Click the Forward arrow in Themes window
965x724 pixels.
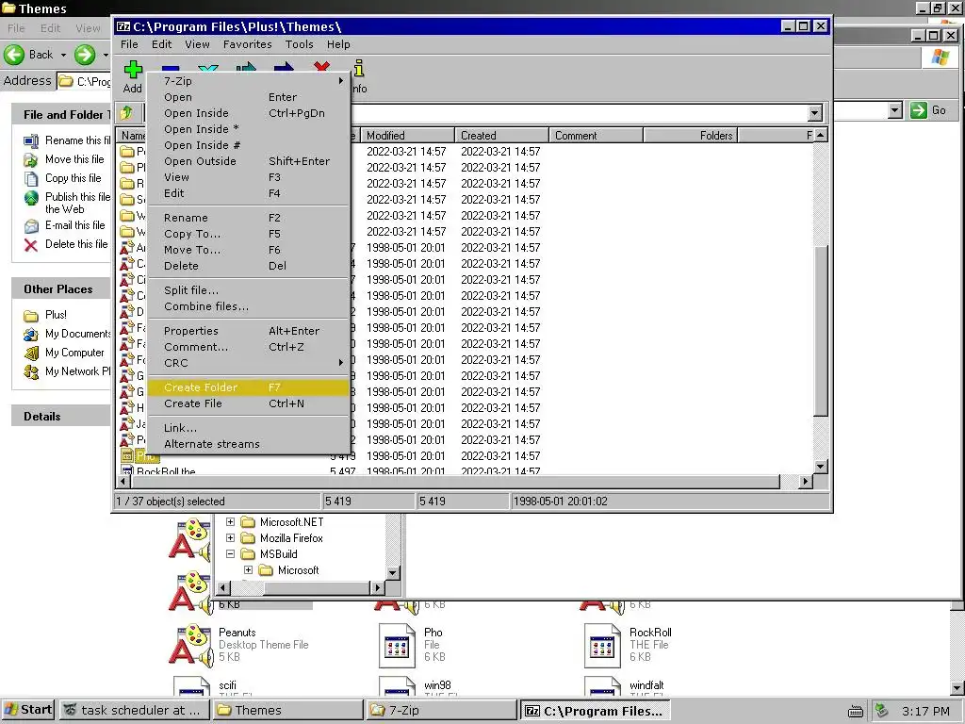coord(85,54)
